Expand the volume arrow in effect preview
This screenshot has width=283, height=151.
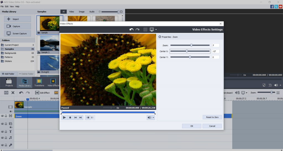pyautogui.click(x=153, y=118)
